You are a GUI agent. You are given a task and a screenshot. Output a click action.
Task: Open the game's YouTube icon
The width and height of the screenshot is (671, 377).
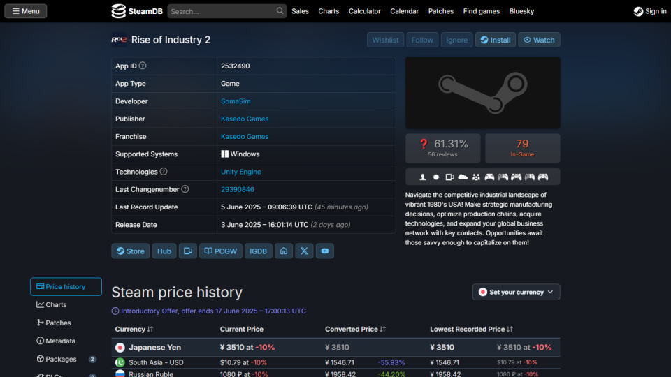point(325,251)
